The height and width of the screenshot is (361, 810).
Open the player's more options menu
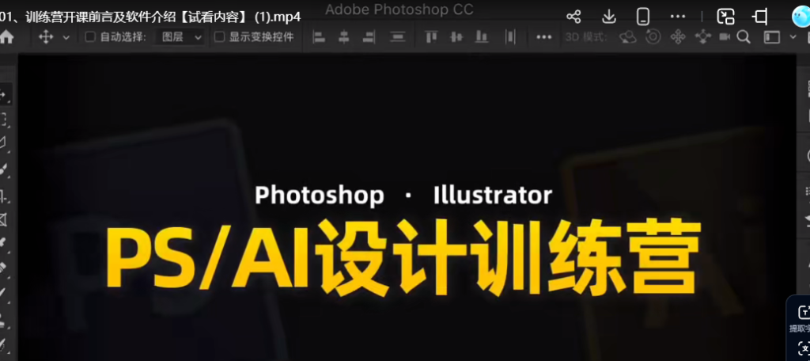tap(677, 17)
